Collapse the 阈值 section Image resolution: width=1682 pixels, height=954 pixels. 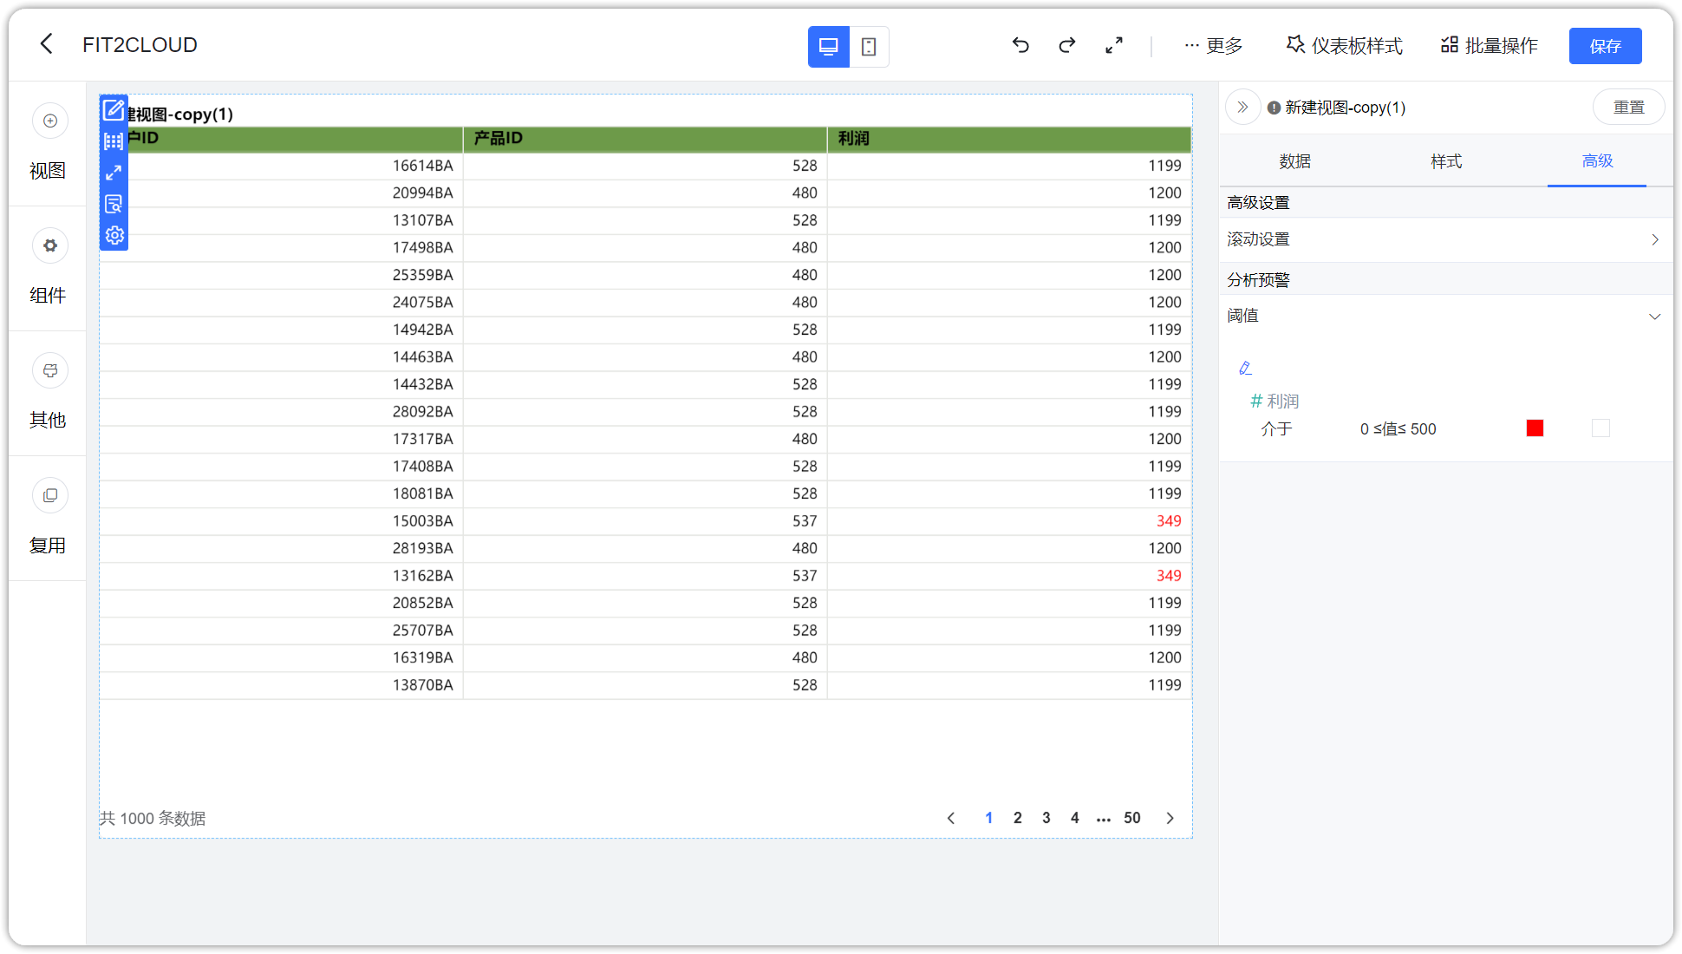tap(1445, 316)
